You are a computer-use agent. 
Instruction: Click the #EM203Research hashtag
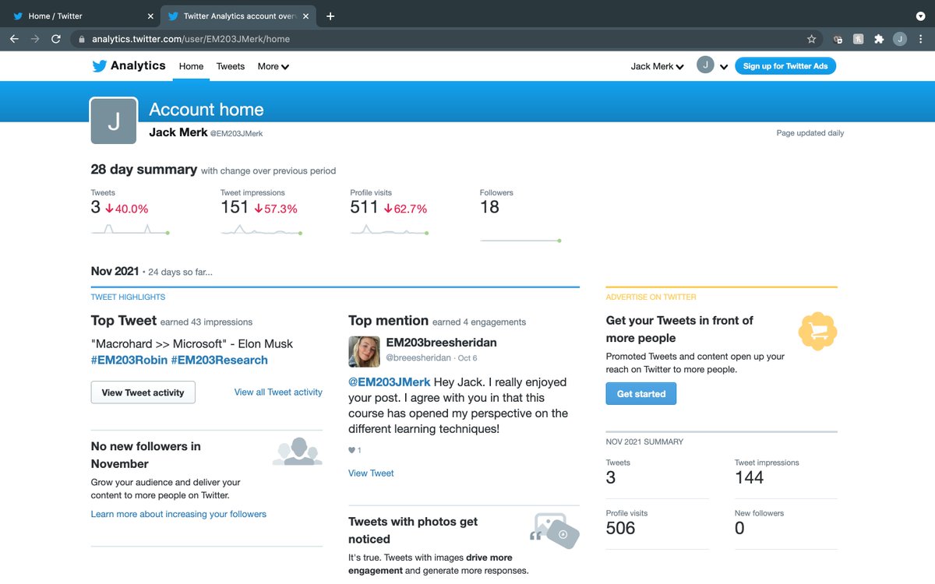pos(219,360)
